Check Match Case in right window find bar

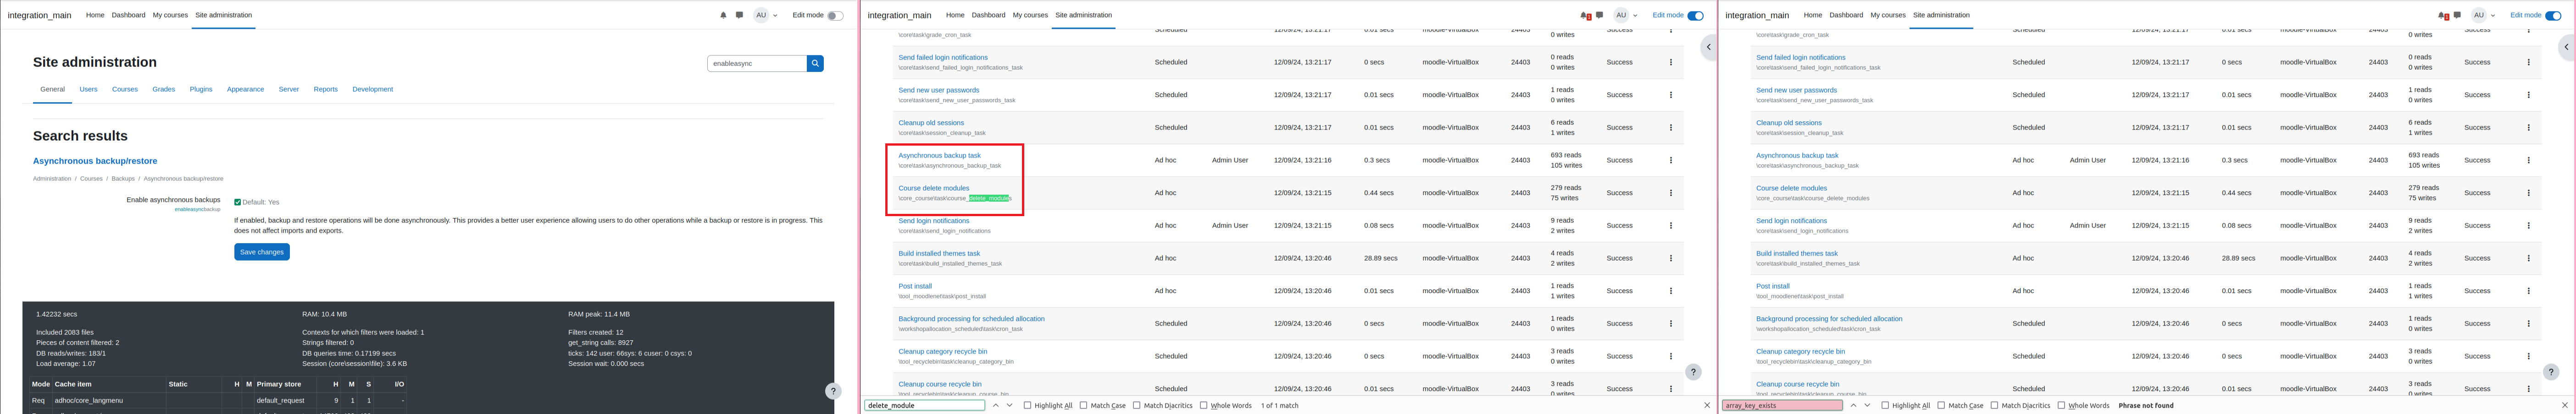(x=1941, y=405)
